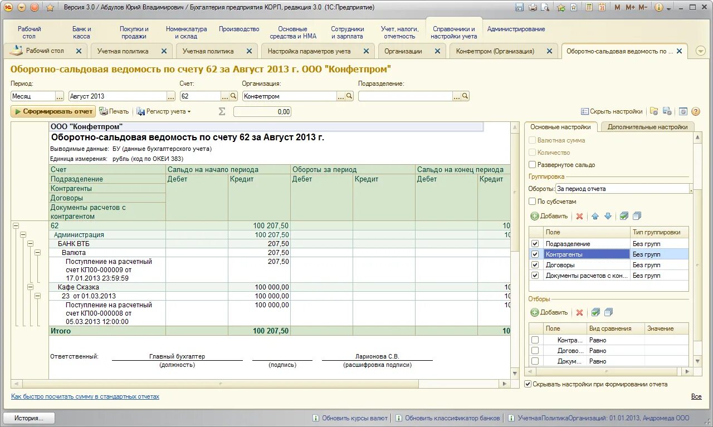
Task: Click the sum sigma icon
Action: tap(222, 111)
